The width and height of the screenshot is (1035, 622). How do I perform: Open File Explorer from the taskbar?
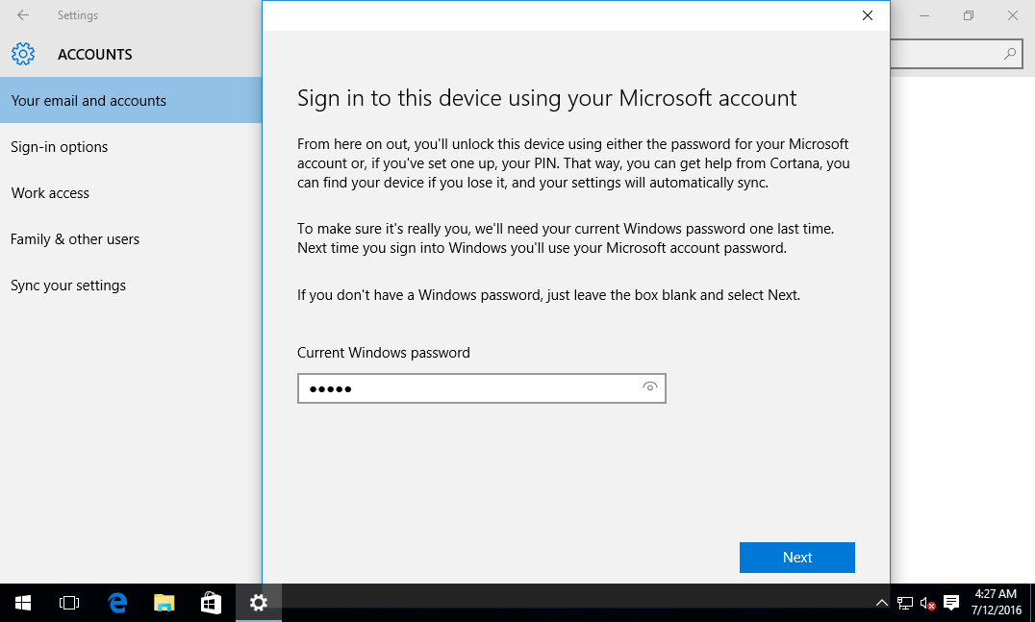pyautogui.click(x=164, y=603)
